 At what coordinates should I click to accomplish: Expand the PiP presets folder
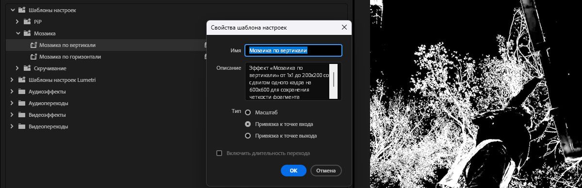(18, 22)
